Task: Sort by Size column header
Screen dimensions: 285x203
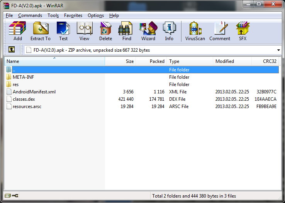Action: (120, 61)
